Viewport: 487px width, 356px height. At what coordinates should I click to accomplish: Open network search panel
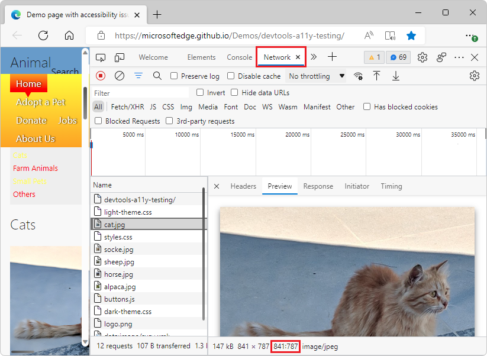pos(156,76)
